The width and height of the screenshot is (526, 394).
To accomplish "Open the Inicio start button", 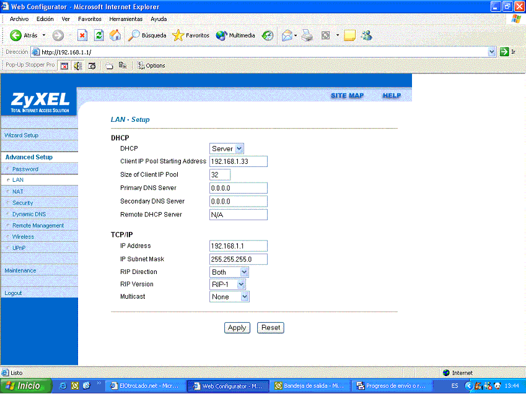I will [x=26, y=386].
